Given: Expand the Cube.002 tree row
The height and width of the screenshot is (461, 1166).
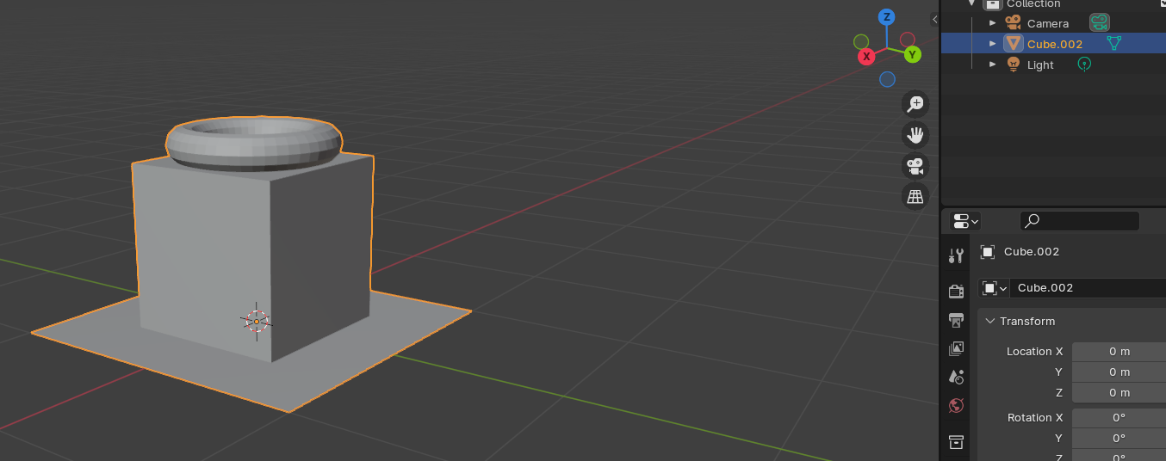Looking at the screenshot, I should [992, 44].
